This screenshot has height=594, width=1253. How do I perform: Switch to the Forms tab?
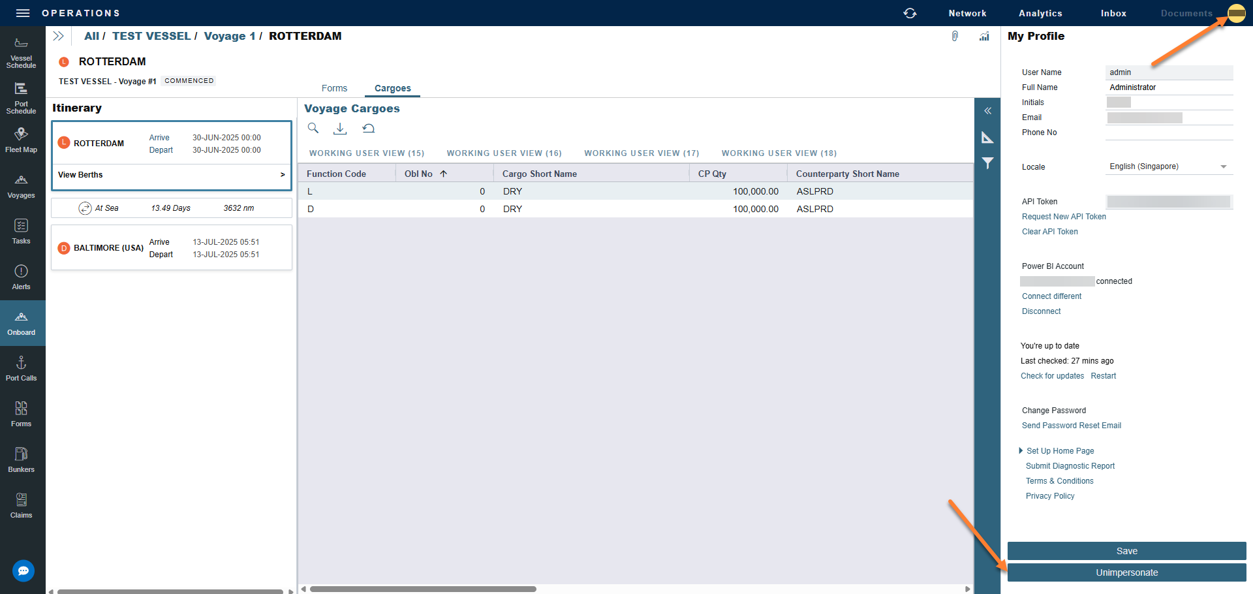click(x=334, y=88)
